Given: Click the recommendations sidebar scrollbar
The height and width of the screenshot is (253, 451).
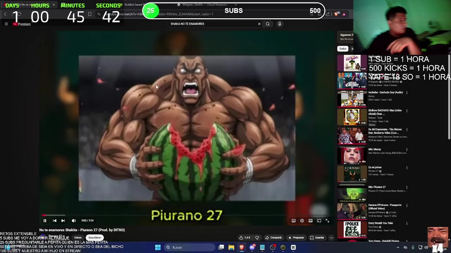Looking at the screenshot, I should tap(449, 97).
